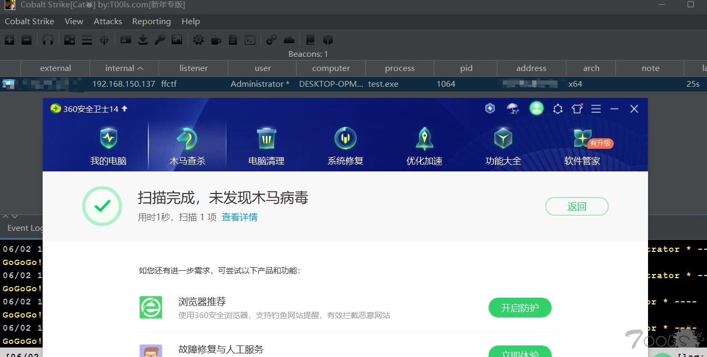Click the chain link toolbar icon
The width and height of the screenshot is (707, 357).
click(272, 40)
